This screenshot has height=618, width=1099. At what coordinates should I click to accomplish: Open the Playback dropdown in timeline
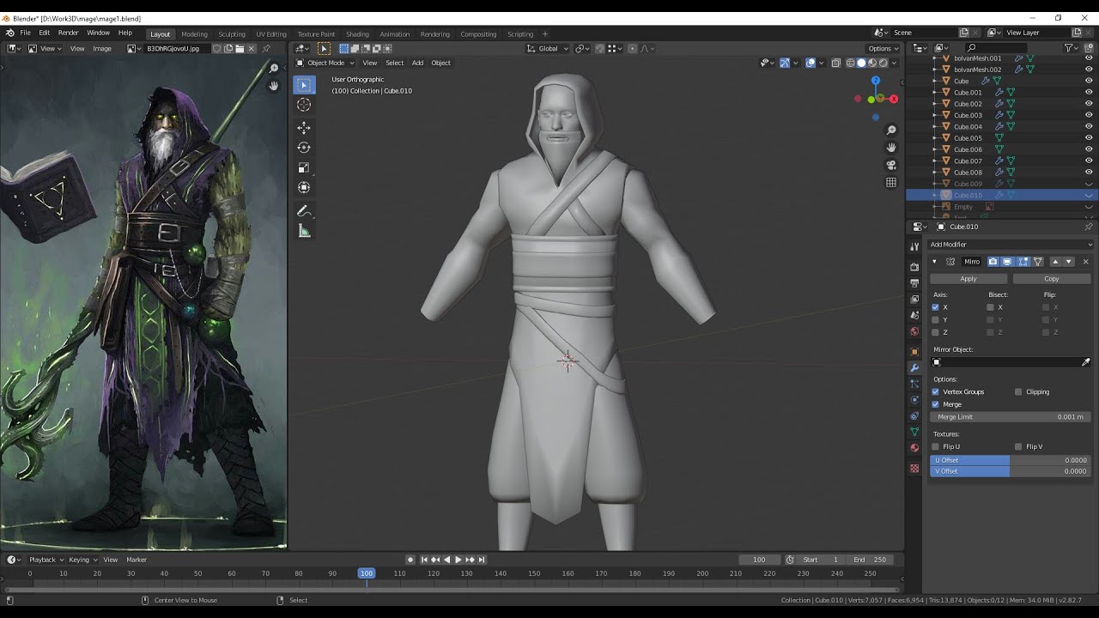(46, 560)
